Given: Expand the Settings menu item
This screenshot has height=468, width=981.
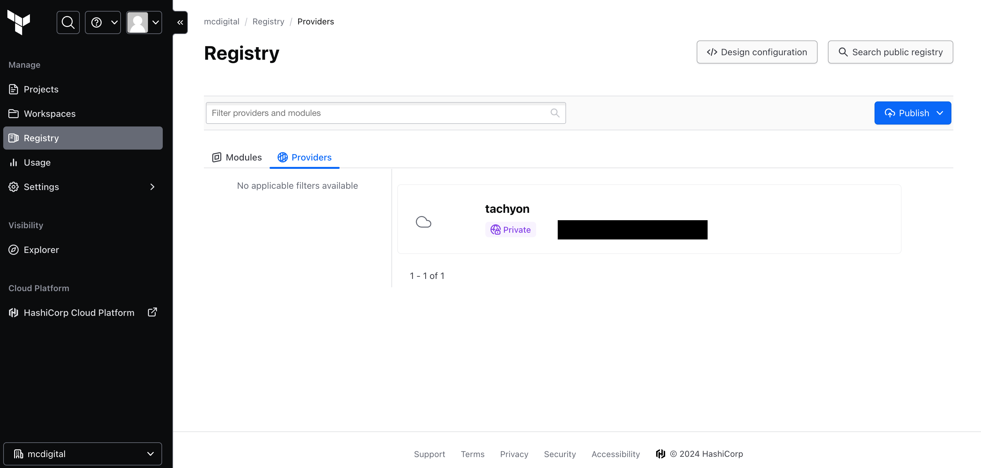Looking at the screenshot, I should click(153, 186).
